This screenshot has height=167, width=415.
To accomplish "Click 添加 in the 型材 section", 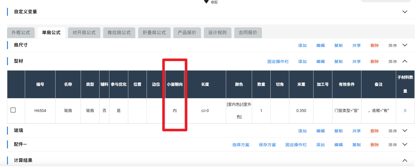I will (x=303, y=61).
